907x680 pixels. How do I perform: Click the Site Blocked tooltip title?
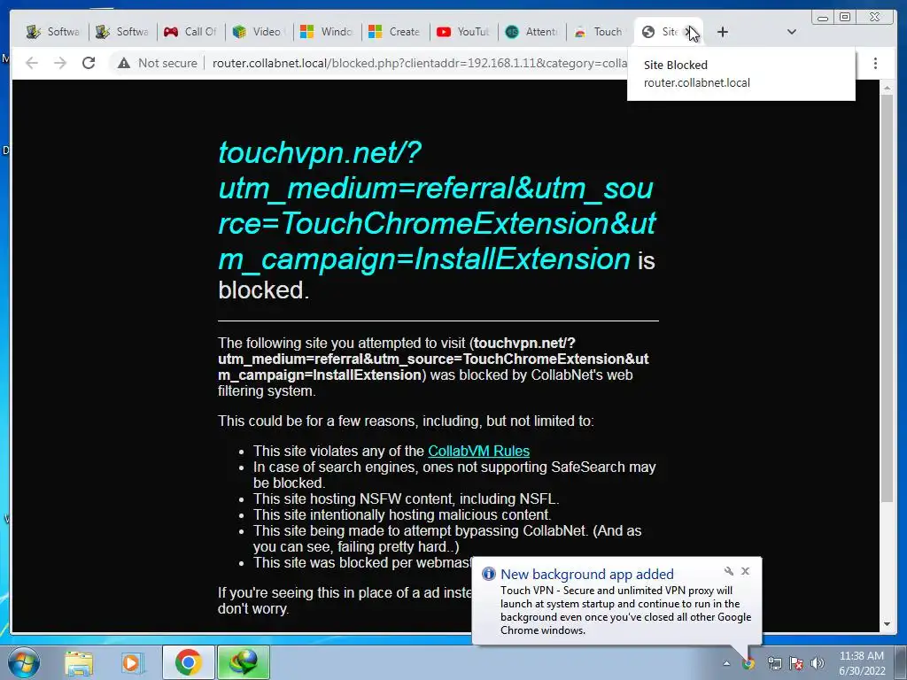(676, 65)
